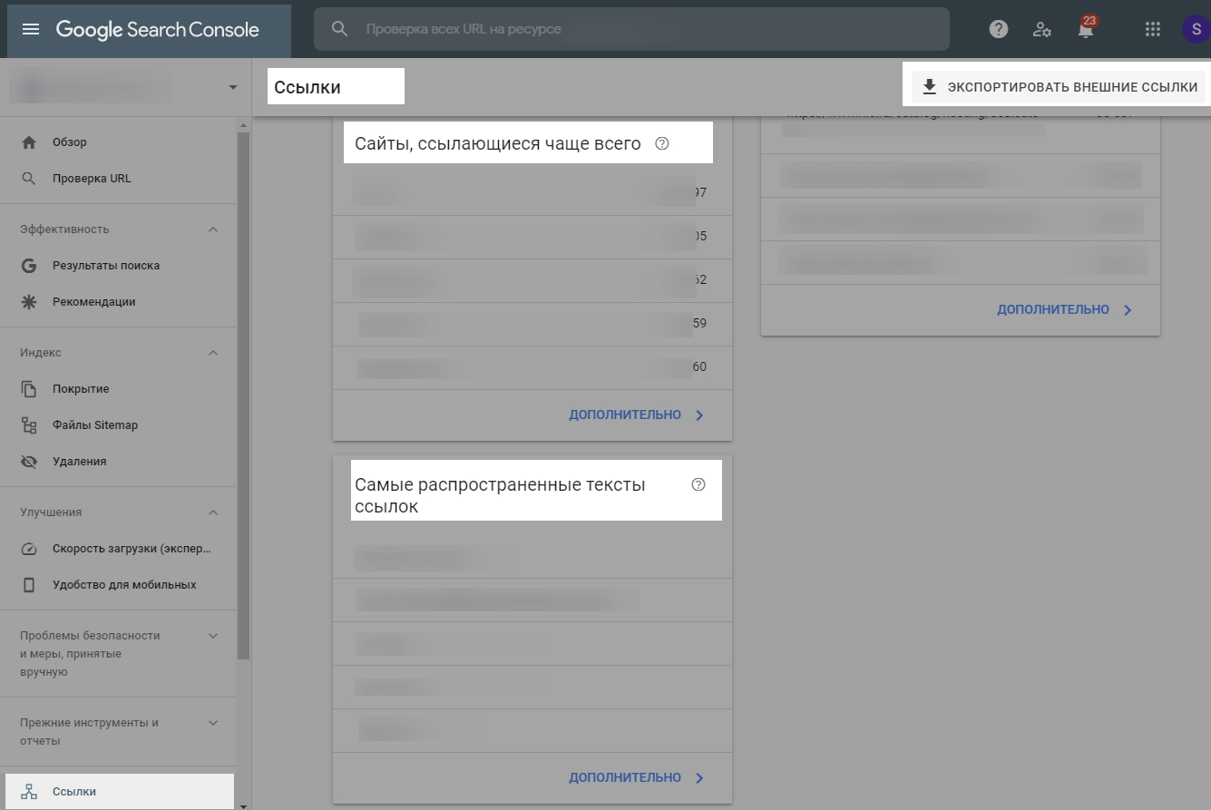Open the Удаления page

118,462
